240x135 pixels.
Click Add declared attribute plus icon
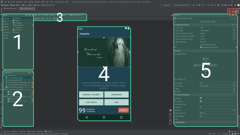233,25
